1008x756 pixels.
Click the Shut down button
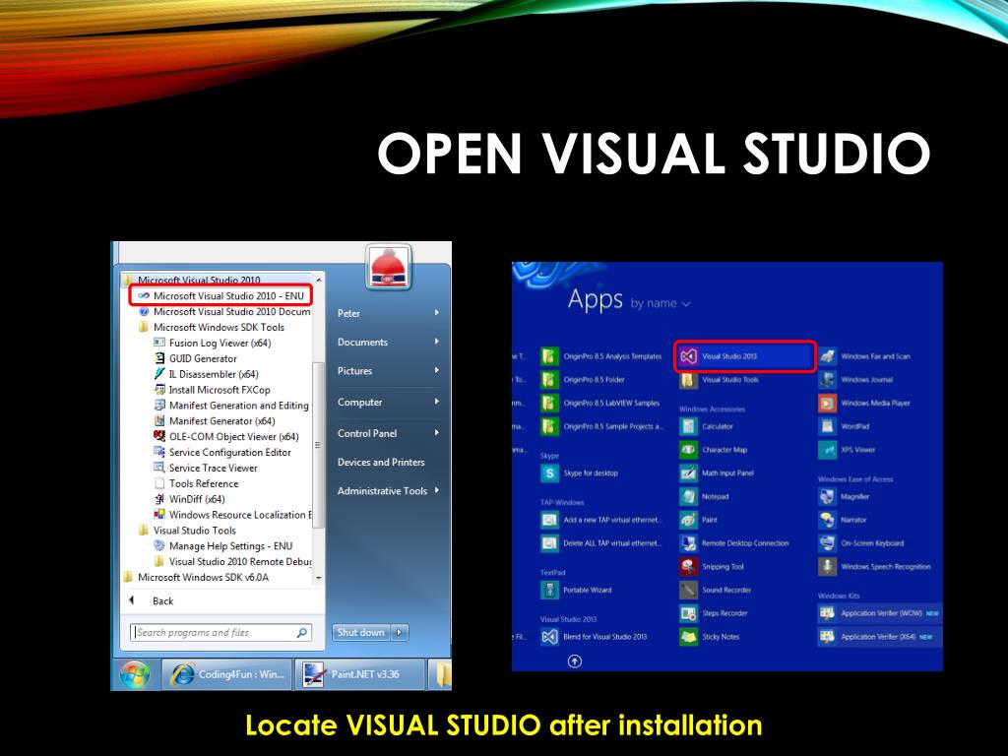pyautogui.click(x=361, y=633)
